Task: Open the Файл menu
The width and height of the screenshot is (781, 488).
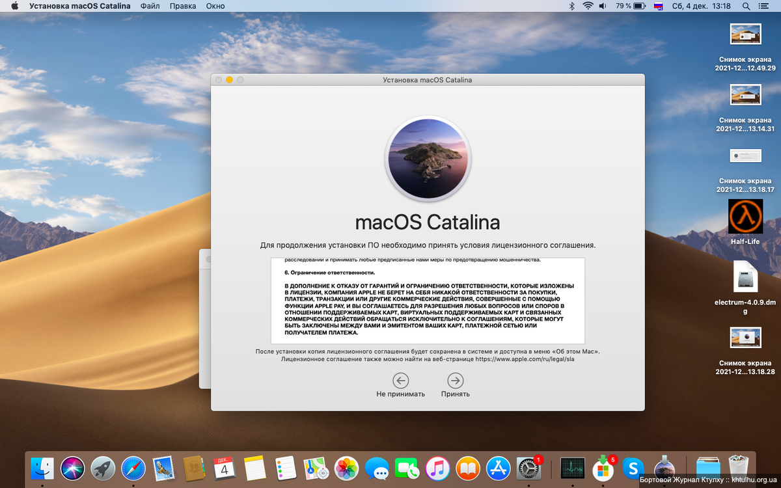Action: (x=150, y=6)
